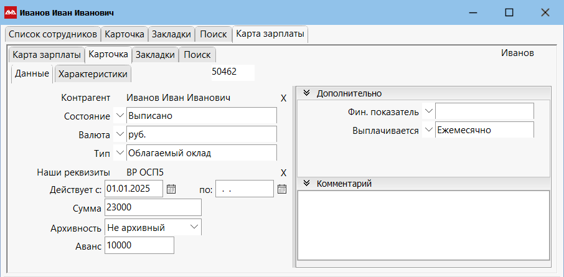
Task: Open the Выплачивается dropdown arrow
Action: point(428,130)
